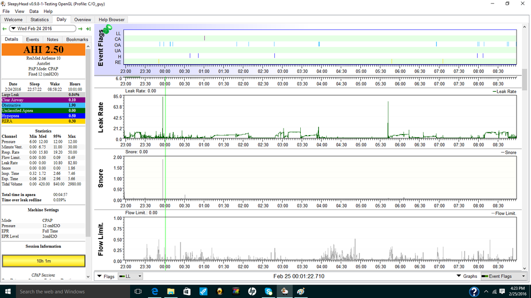
Task: Click the AHI 2.50 orange banner
Action: (x=44, y=50)
